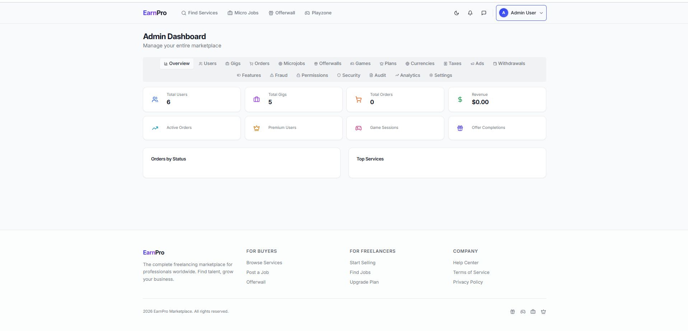Screen dimensions: 688x331
Task: Switch to the Users tab
Action: tap(207, 64)
